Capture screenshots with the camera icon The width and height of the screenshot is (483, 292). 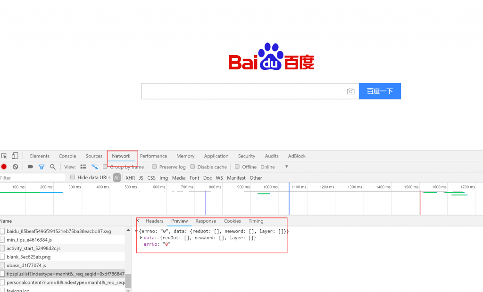click(x=30, y=167)
